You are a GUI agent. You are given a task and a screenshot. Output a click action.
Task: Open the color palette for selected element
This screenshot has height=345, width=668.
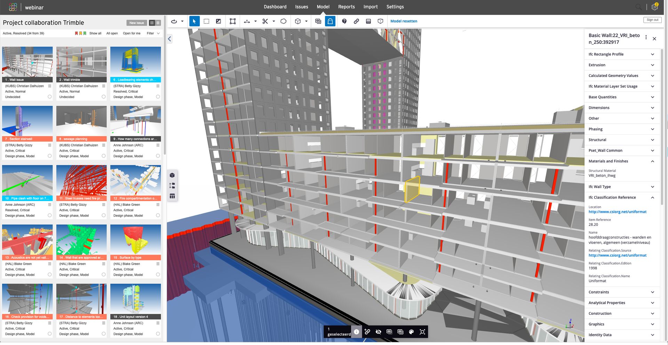coord(411,332)
